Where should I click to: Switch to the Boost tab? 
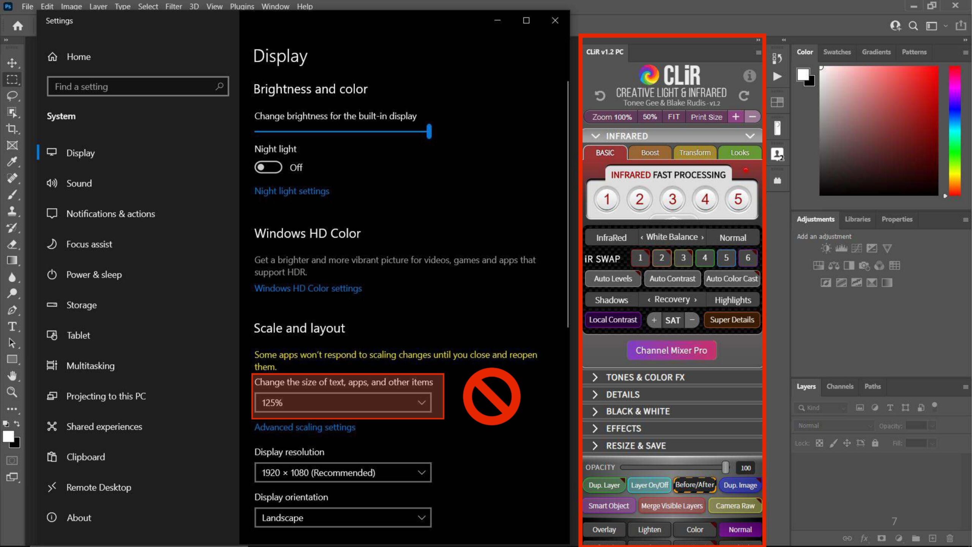point(650,153)
